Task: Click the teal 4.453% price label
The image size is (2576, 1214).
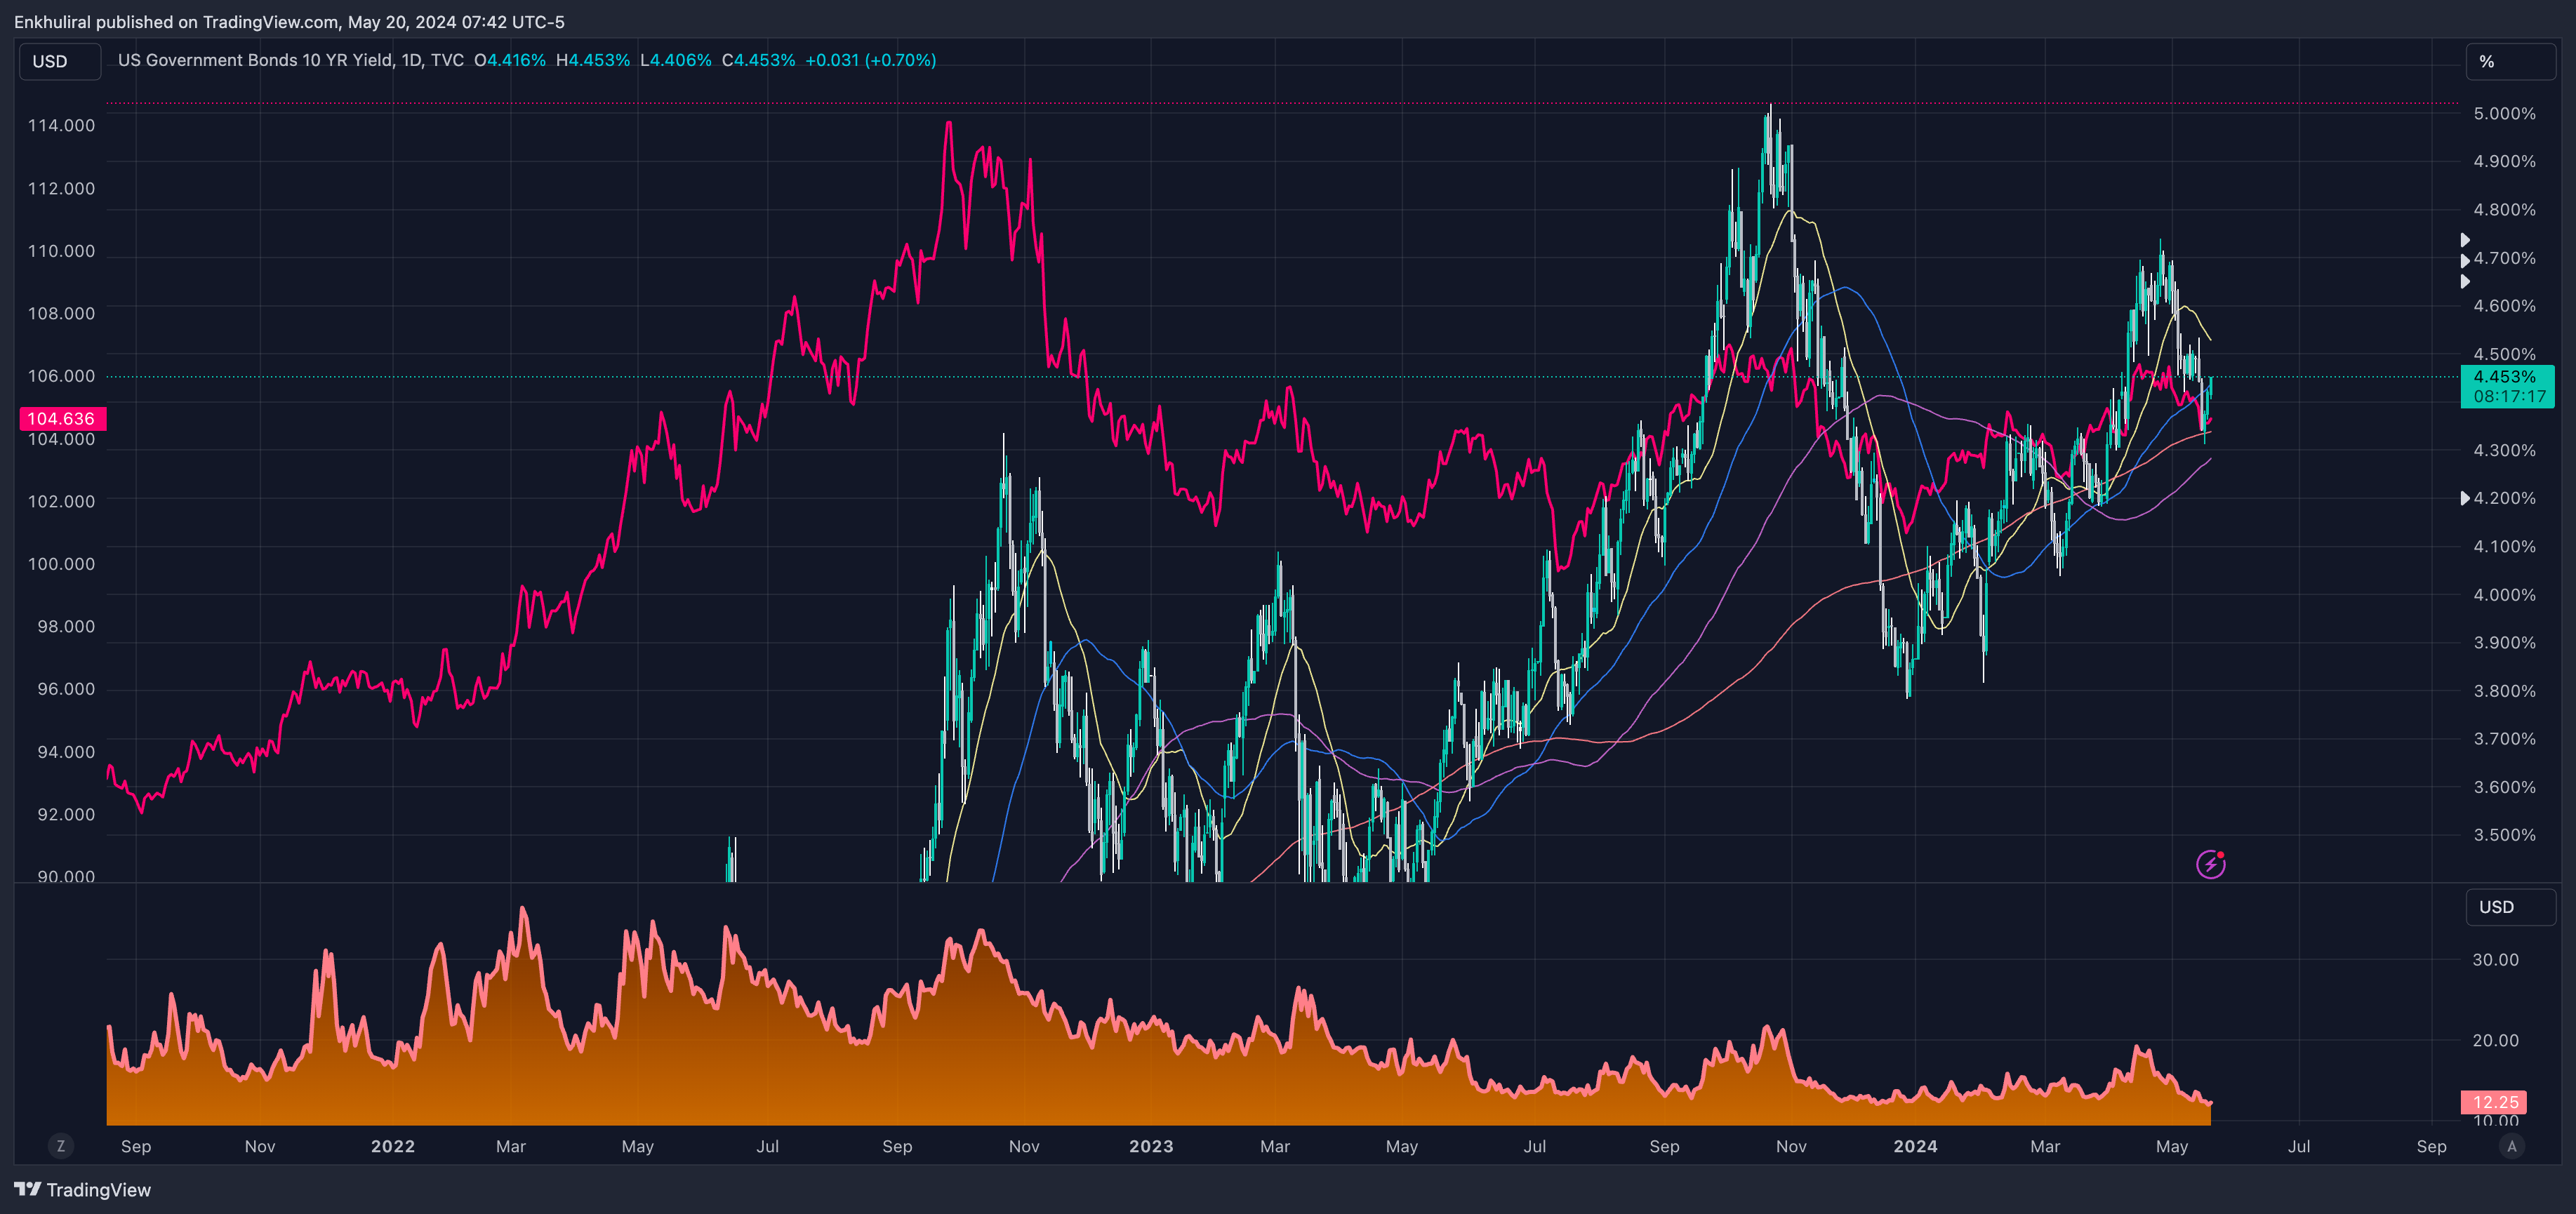Action: [x=2507, y=386]
